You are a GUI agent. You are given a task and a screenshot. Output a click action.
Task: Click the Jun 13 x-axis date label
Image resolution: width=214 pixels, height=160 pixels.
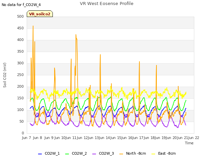(x=94, y=138)
